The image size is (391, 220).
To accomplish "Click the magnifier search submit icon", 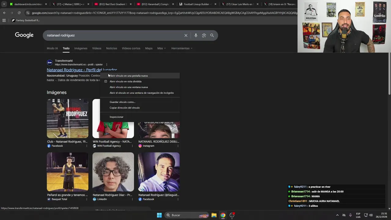I will pyautogui.click(x=212, y=35).
